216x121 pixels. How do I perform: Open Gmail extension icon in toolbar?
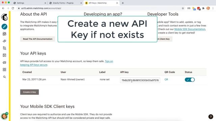pyautogui.click(x=189, y=8)
